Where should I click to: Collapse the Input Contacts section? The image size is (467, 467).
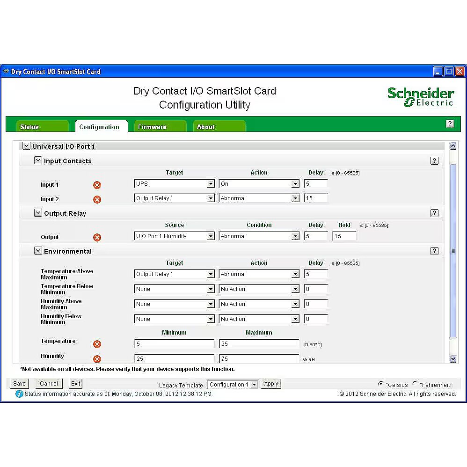(38, 160)
